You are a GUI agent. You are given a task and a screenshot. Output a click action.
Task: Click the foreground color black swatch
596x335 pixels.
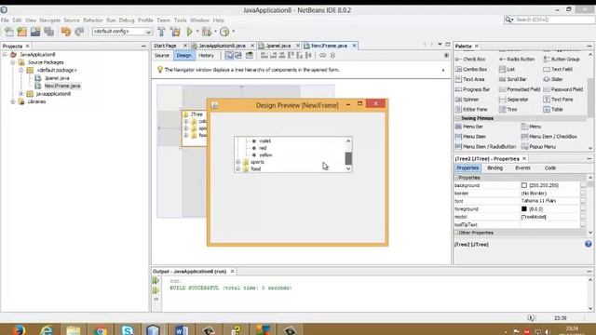(524, 208)
